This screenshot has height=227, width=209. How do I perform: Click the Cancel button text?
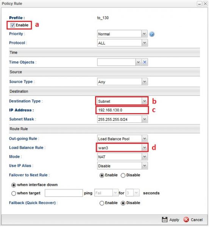pos(197,219)
